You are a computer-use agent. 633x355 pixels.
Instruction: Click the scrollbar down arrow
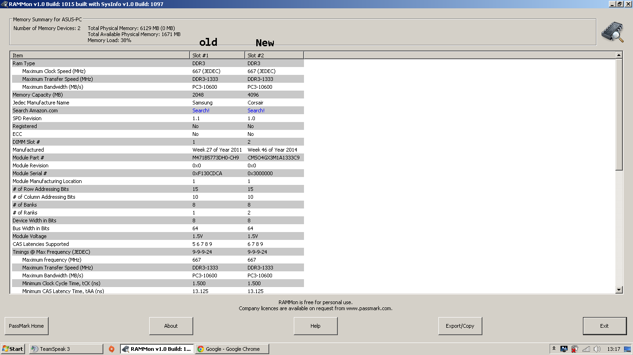pos(619,290)
